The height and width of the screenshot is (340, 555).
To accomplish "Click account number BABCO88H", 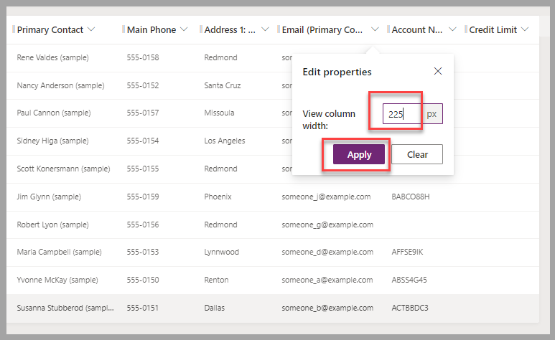I will [411, 197].
